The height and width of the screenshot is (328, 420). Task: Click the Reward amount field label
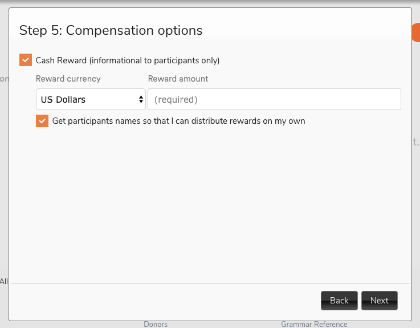point(178,79)
